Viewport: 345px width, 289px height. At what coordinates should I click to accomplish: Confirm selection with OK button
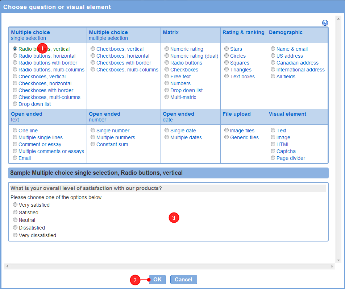pos(157,280)
